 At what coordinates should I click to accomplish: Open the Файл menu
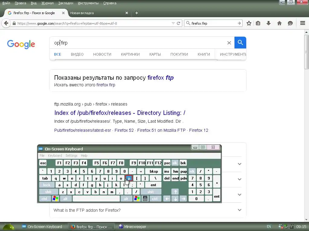6,3
